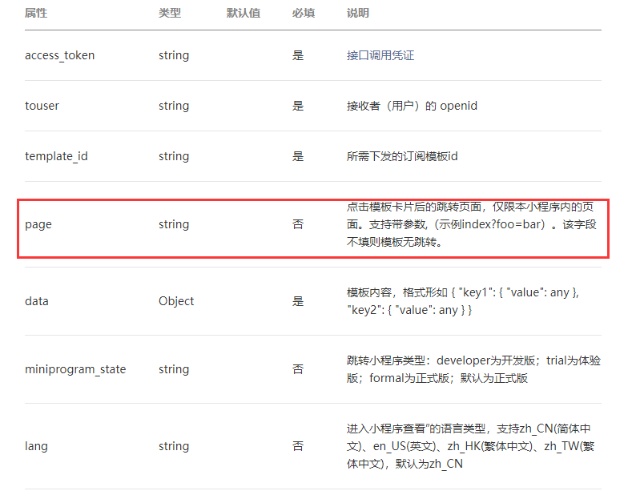Select the template_id attribute name

click(56, 156)
